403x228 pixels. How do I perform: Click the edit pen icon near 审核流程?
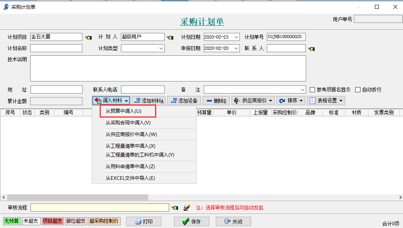tap(186, 208)
